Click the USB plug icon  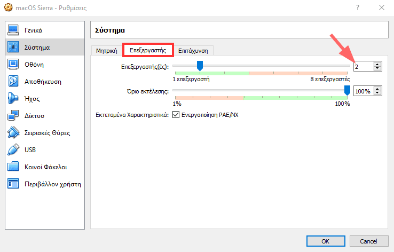[13, 149]
